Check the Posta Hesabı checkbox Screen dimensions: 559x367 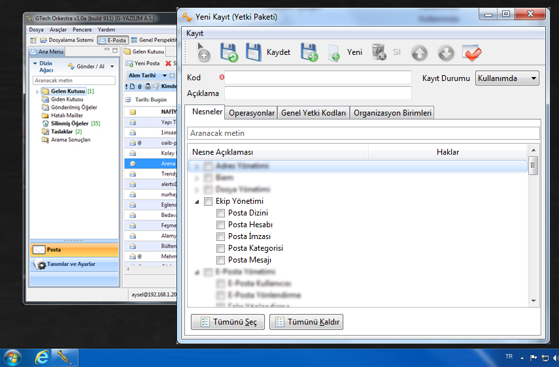tap(221, 225)
